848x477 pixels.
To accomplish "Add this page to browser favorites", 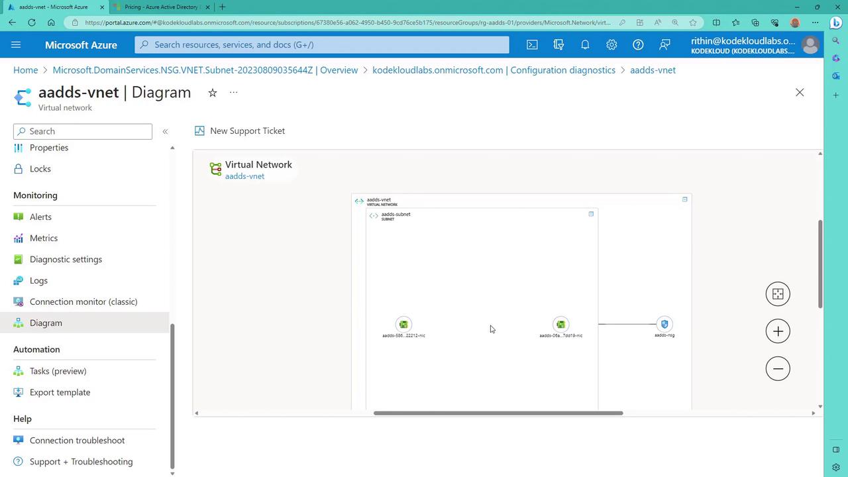I will (x=693, y=22).
